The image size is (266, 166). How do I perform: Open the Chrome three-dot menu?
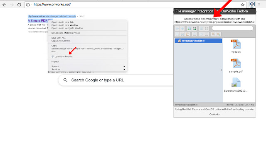pyautogui.click(x=259, y=5)
